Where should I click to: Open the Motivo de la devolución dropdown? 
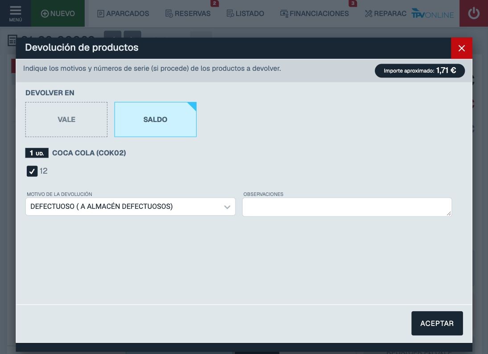[x=131, y=207]
